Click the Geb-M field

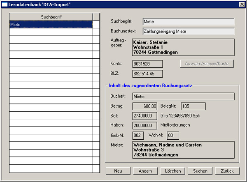138,136
